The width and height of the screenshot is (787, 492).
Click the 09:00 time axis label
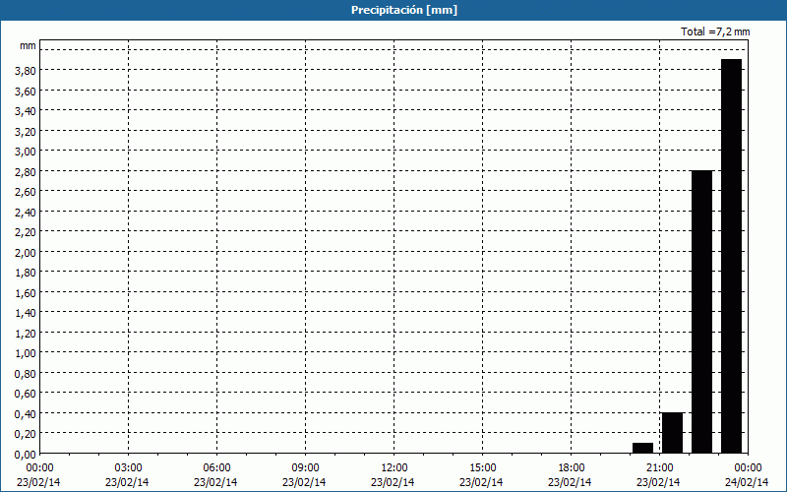coord(305,468)
